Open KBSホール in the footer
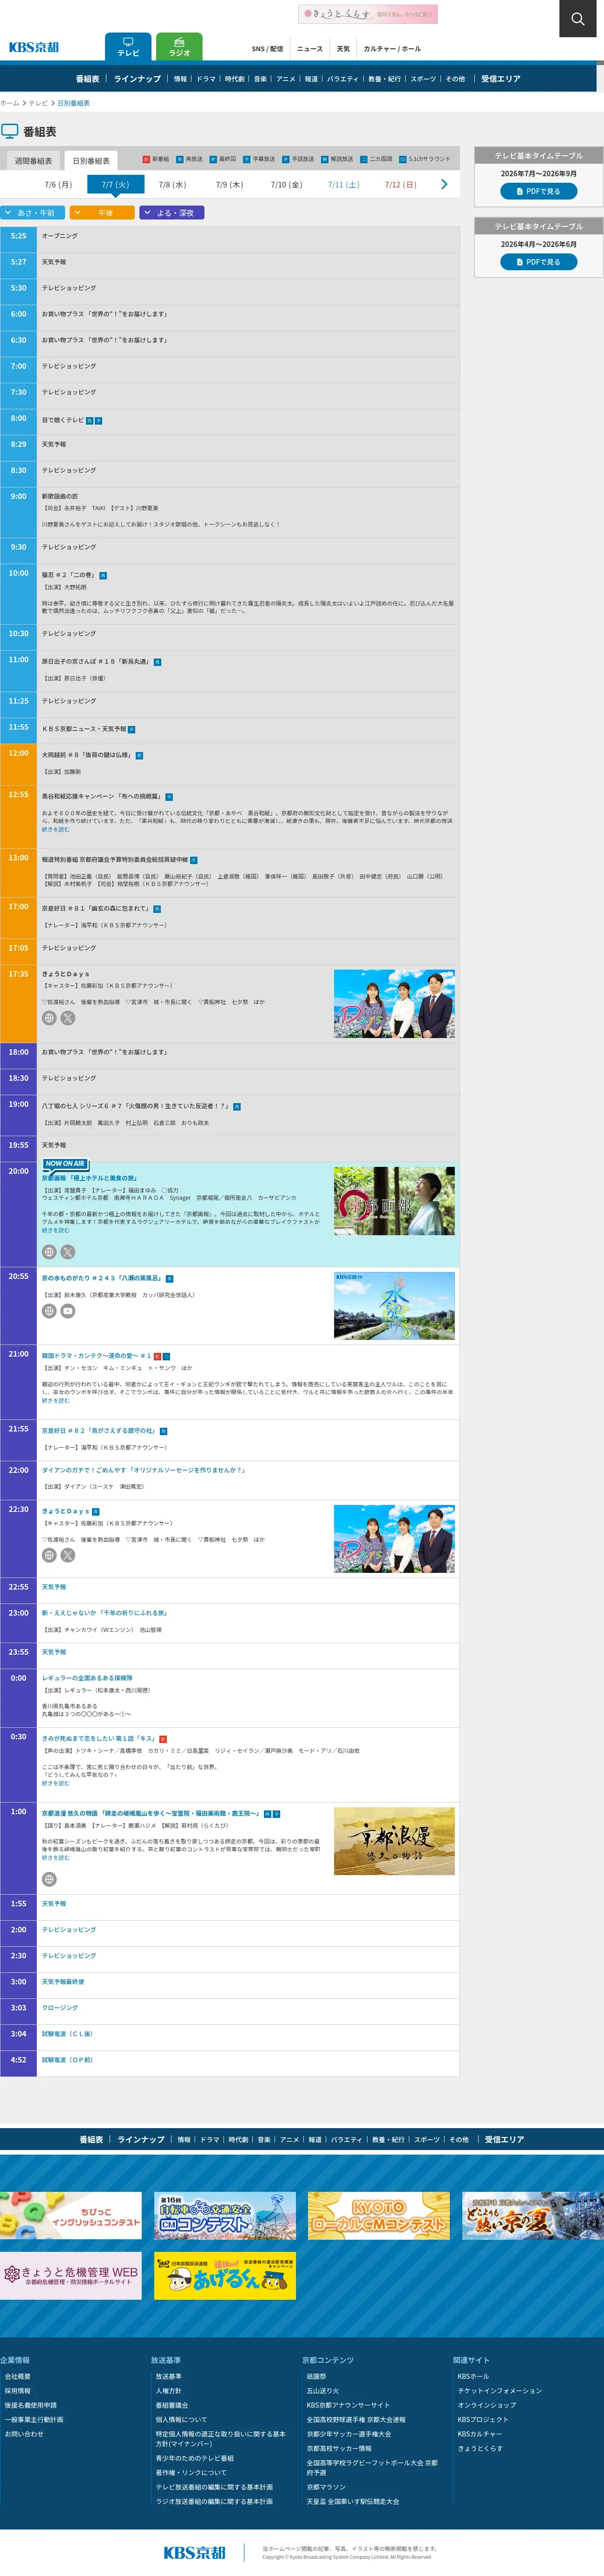The height and width of the screenshot is (2576, 604). coord(473,2376)
